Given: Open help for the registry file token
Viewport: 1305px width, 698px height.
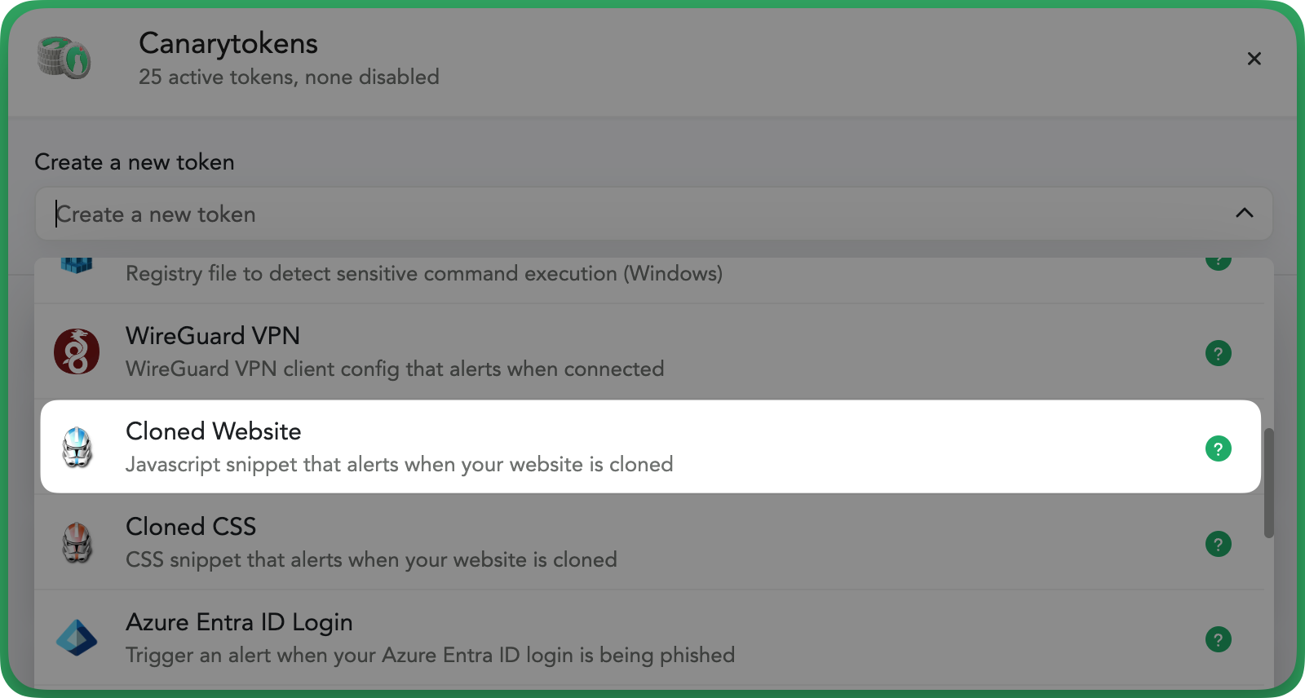Looking at the screenshot, I should tap(1219, 263).
